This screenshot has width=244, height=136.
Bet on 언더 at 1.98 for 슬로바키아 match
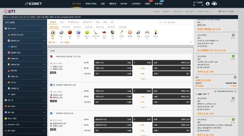172,130
